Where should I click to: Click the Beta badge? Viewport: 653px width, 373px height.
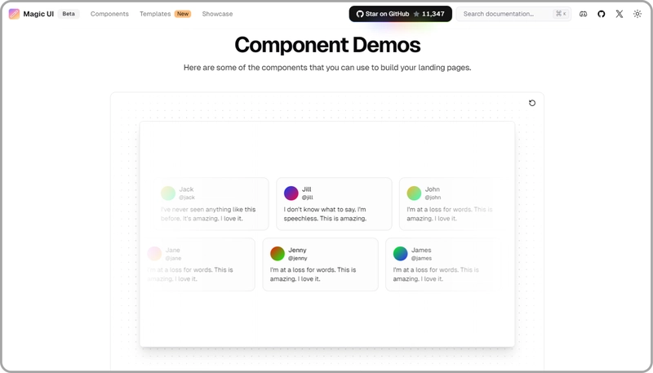(x=69, y=14)
